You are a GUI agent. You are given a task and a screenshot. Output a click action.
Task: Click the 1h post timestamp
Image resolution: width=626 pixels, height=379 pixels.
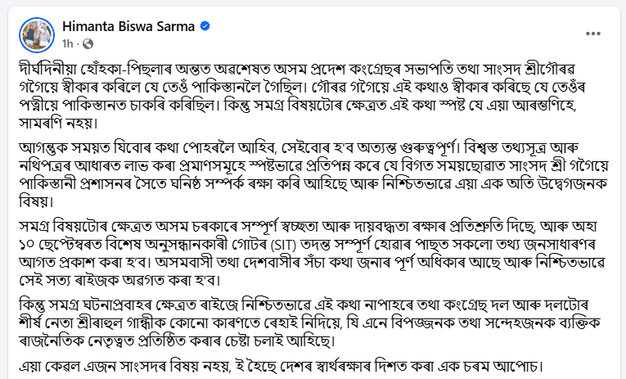pyautogui.click(x=67, y=43)
